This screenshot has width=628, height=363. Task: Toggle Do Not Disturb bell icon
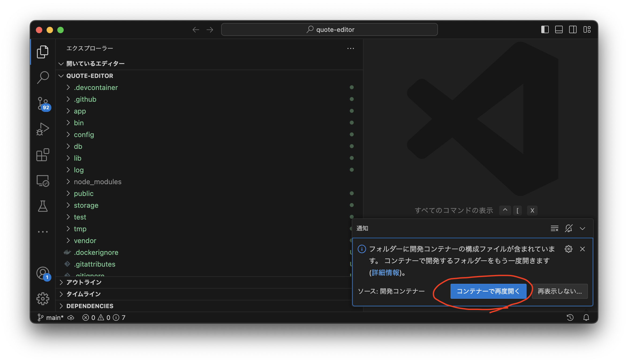pyautogui.click(x=569, y=228)
